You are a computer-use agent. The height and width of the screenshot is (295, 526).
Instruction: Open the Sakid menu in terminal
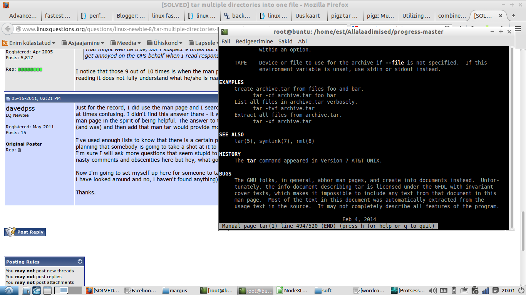[x=285, y=41]
